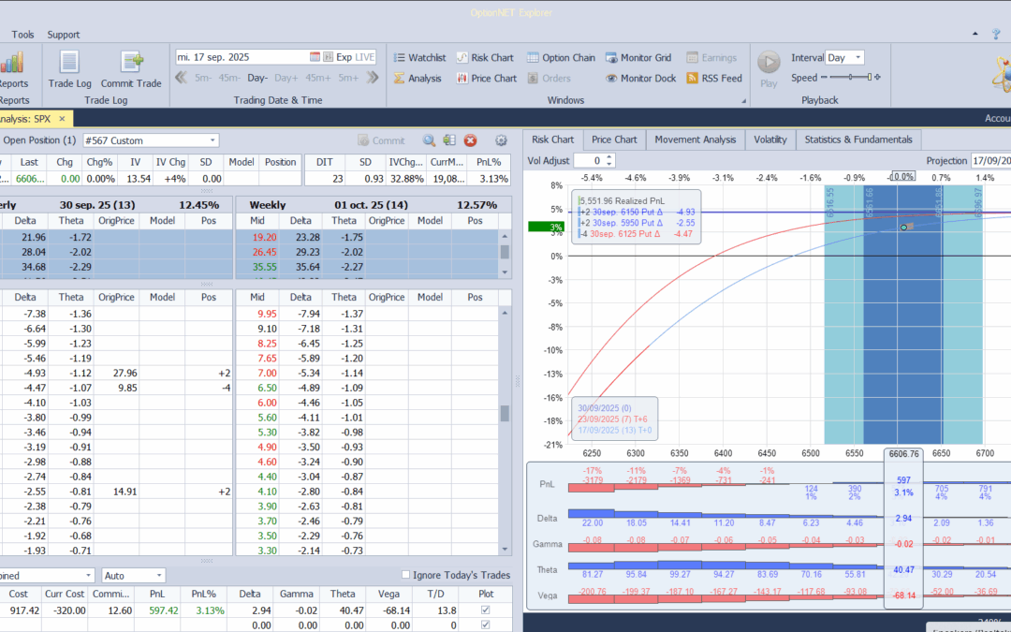The height and width of the screenshot is (632, 1011).
Task: Jump forward with the double right arrow
Action: (x=372, y=78)
